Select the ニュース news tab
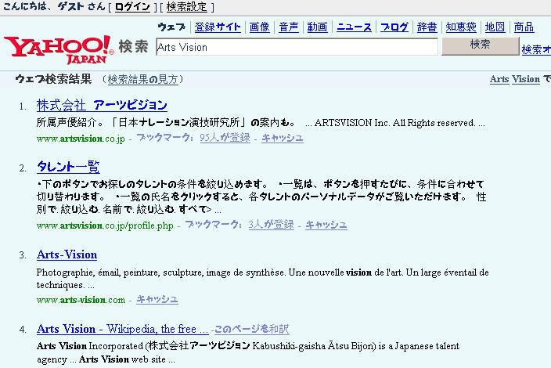This screenshot has height=368, width=551. click(354, 27)
